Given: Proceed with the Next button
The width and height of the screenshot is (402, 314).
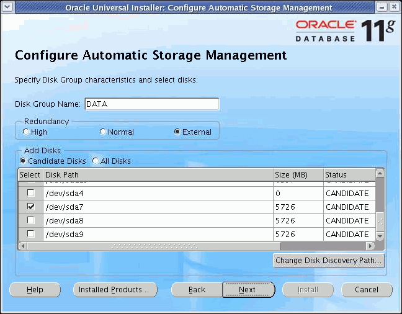Looking at the screenshot, I should (248, 290).
